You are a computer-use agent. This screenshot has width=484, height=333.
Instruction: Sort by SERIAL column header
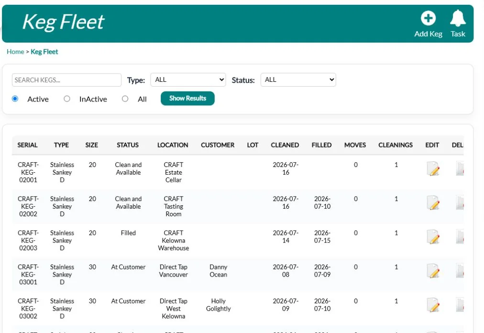coord(27,145)
